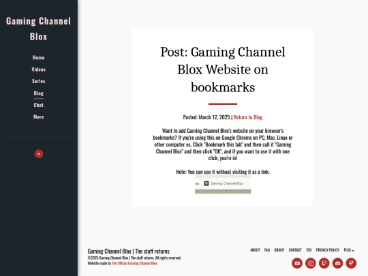Click the ©2025 copyright line
The image size is (368, 276).
134,258
